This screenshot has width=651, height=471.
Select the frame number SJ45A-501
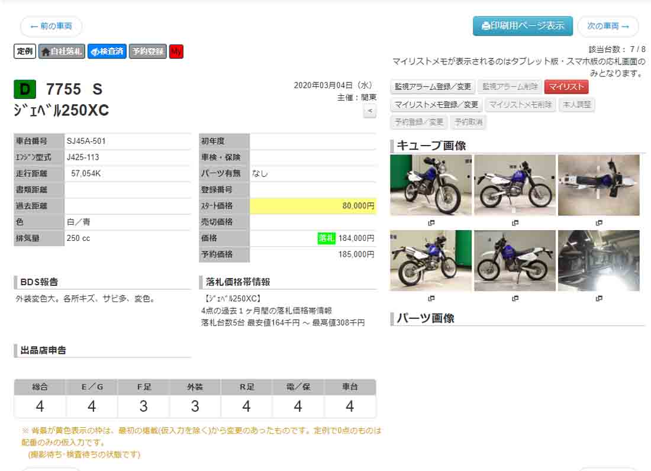86,141
